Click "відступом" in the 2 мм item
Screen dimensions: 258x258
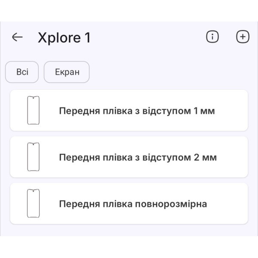(167, 157)
